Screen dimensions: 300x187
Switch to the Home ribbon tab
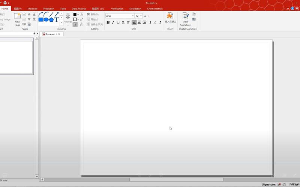click(x=5, y=9)
